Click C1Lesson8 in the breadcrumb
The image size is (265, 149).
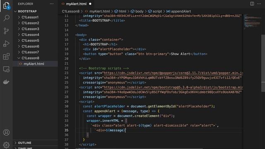pyautogui.click(x=71, y=11)
